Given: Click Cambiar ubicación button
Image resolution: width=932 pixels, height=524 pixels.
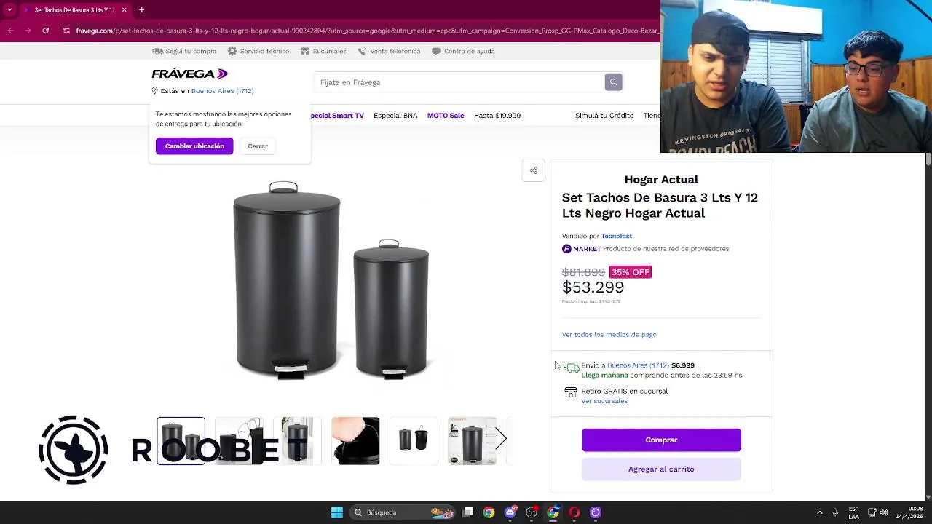Looking at the screenshot, I should click(x=194, y=146).
